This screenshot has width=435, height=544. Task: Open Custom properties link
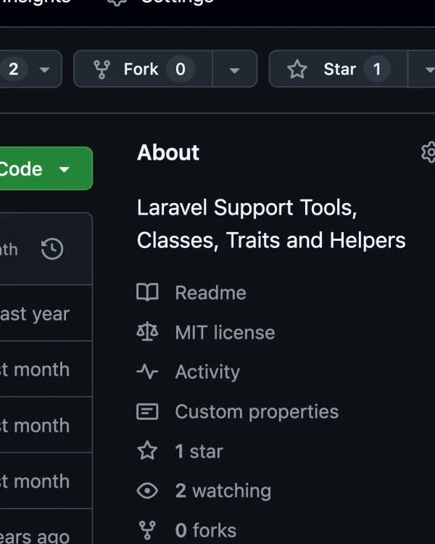257,412
